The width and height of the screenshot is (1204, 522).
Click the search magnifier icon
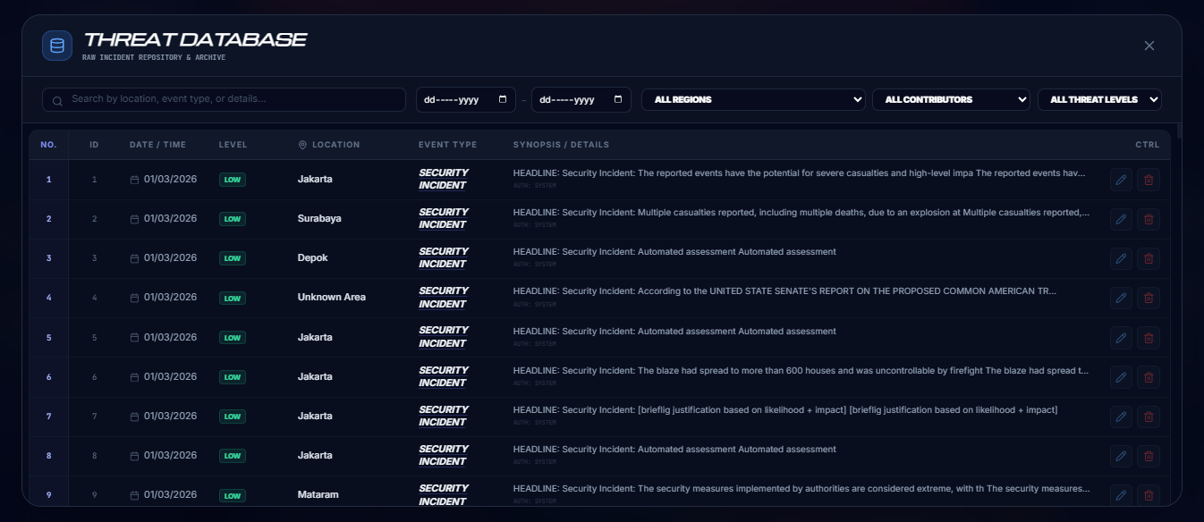(57, 101)
